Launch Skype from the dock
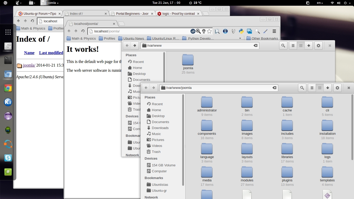The image size is (354, 199). pyautogui.click(x=8, y=158)
